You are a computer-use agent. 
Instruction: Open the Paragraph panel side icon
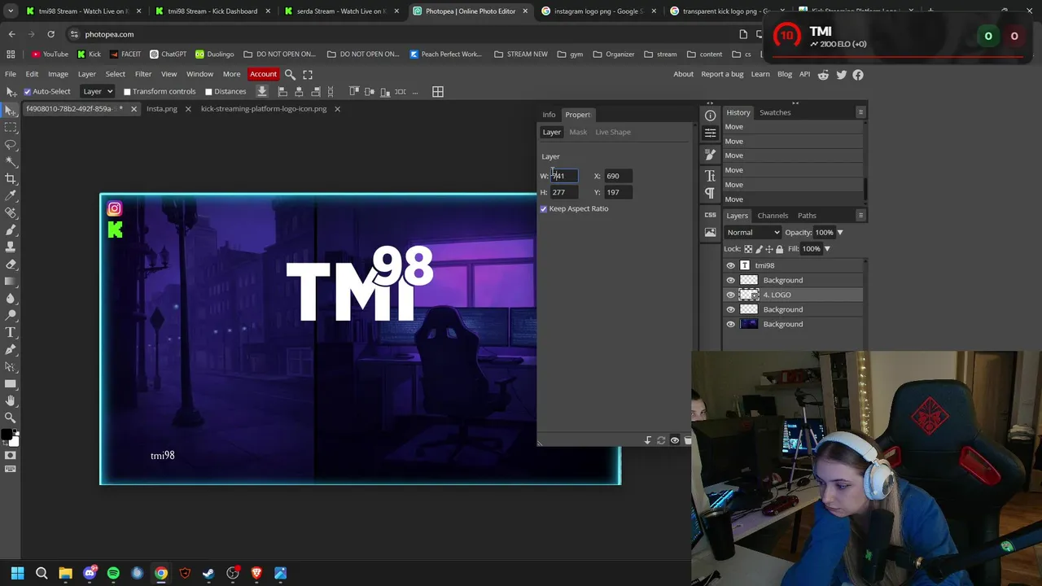click(x=710, y=194)
